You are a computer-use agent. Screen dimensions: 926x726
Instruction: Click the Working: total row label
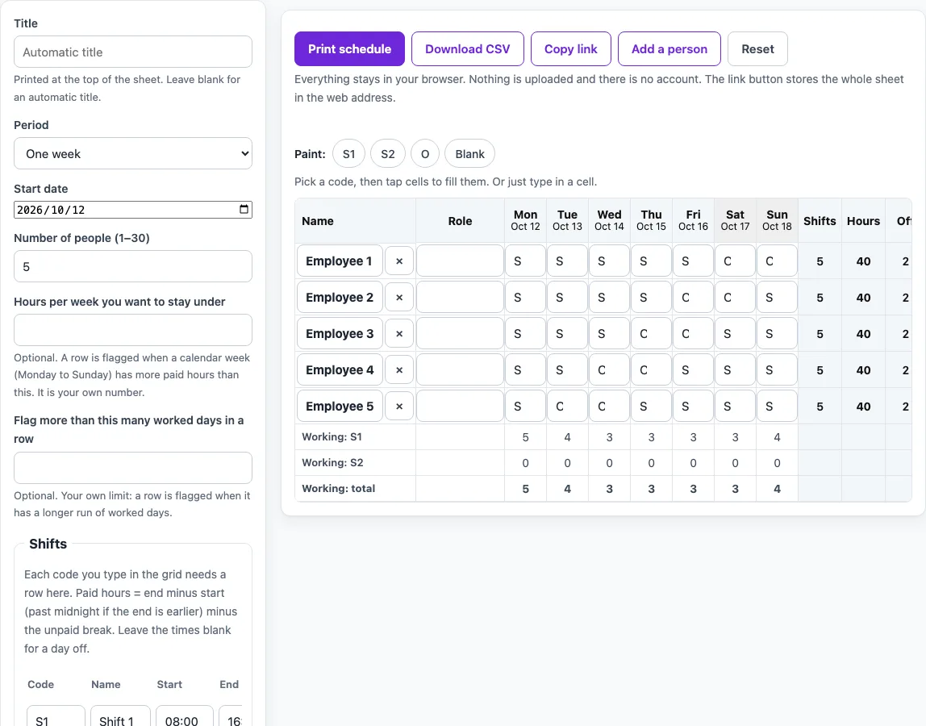coord(339,489)
